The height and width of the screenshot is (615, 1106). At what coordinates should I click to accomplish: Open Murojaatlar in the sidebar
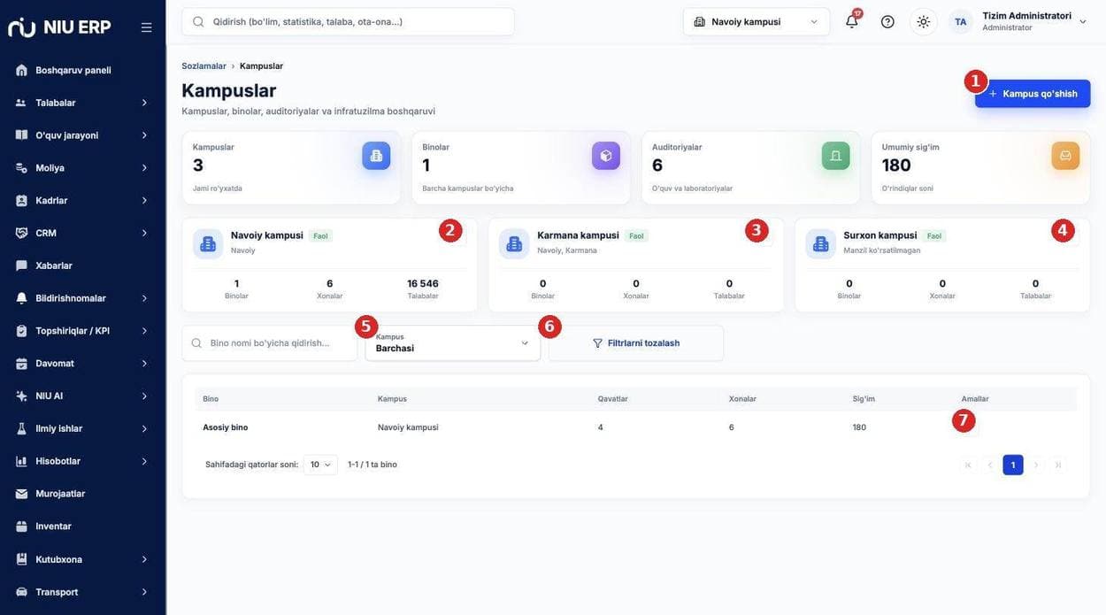(83, 494)
